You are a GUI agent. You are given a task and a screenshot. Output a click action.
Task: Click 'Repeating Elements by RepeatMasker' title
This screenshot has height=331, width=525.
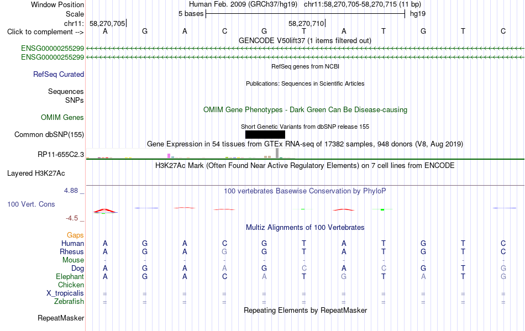[x=306, y=310]
